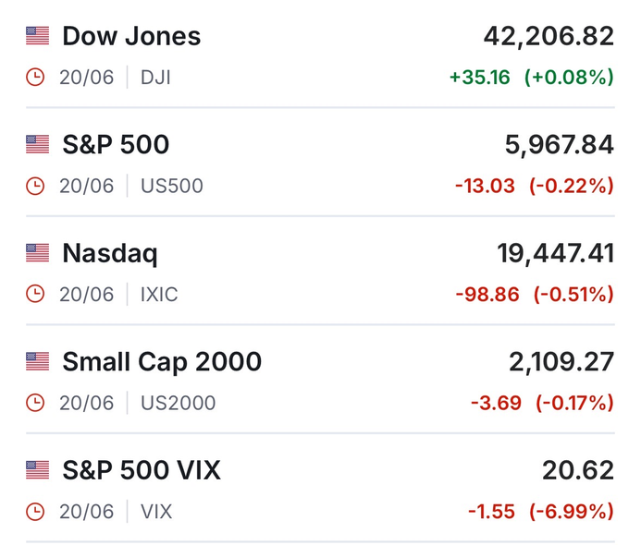Screen dimensions: 641x545
Task: Open the S&P 500 index page
Action: click(x=116, y=145)
